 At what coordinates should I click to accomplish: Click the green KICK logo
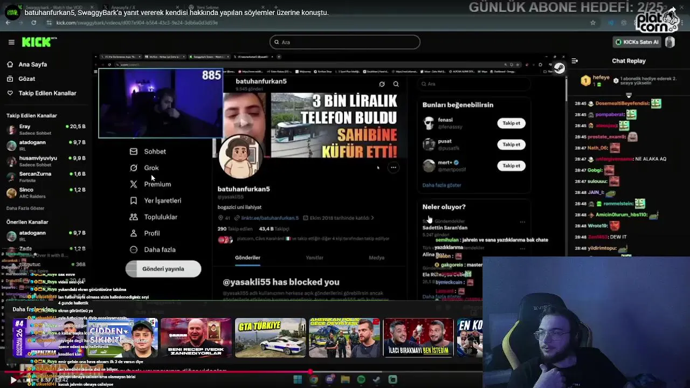(39, 42)
